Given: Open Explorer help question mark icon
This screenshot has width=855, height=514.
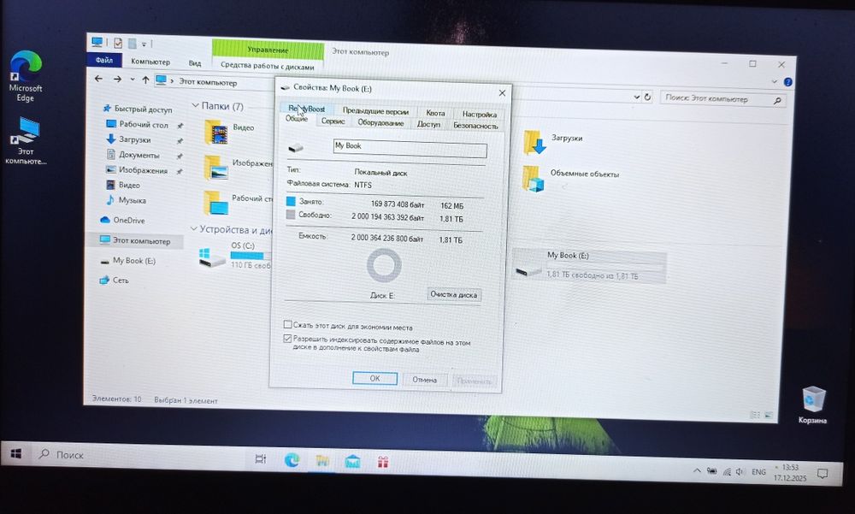Looking at the screenshot, I should (x=788, y=82).
